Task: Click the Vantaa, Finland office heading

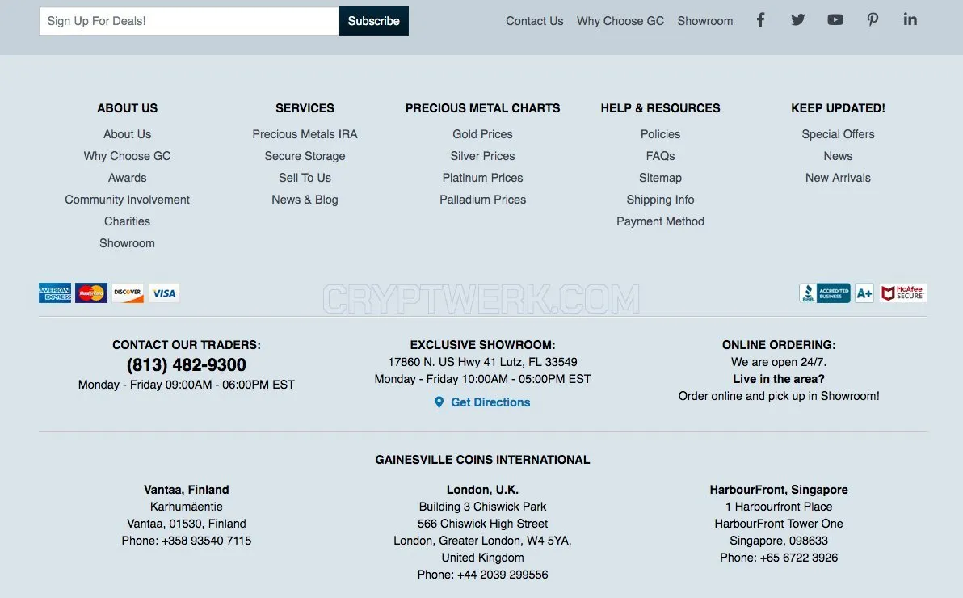Action: (186, 490)
